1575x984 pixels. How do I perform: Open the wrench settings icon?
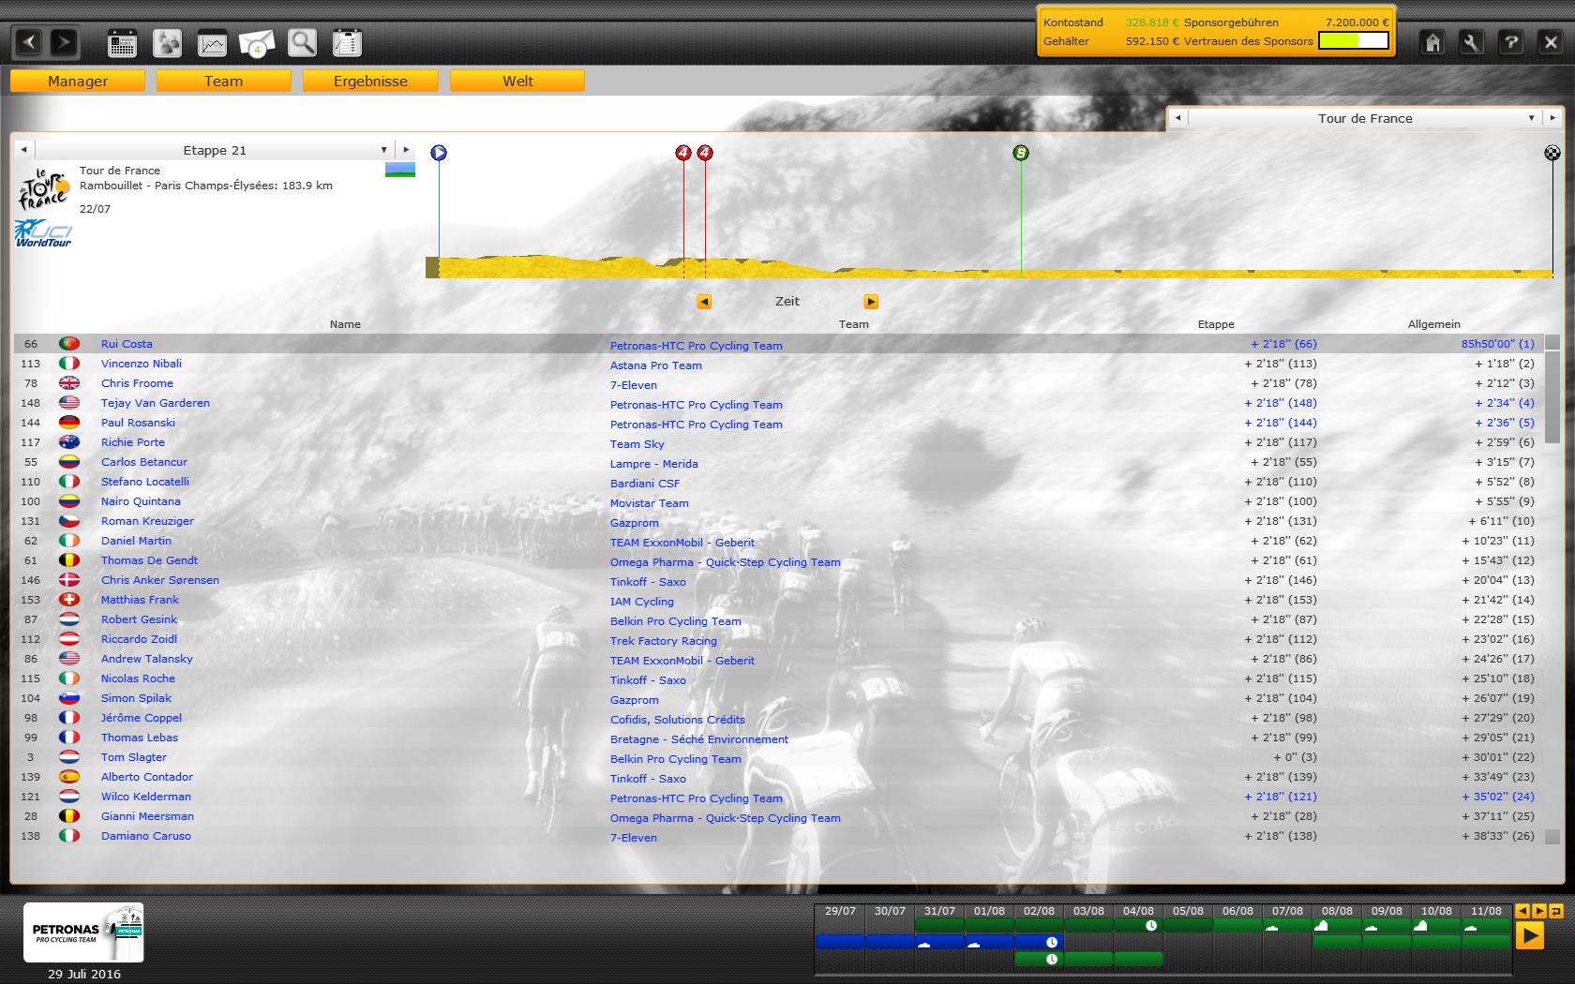click(x=1472, y=42)
